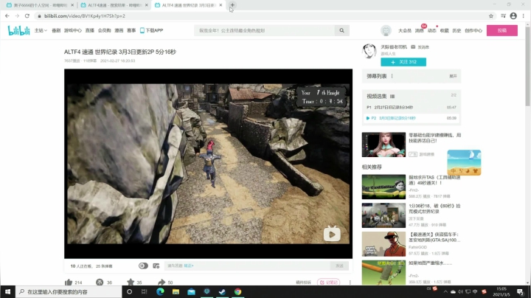Click the browser back arrow
The image size is (531, 298).
pos(7,16)
